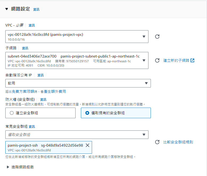Refresh the security group list
207x176 pixels.
click(x=157, y=142)
